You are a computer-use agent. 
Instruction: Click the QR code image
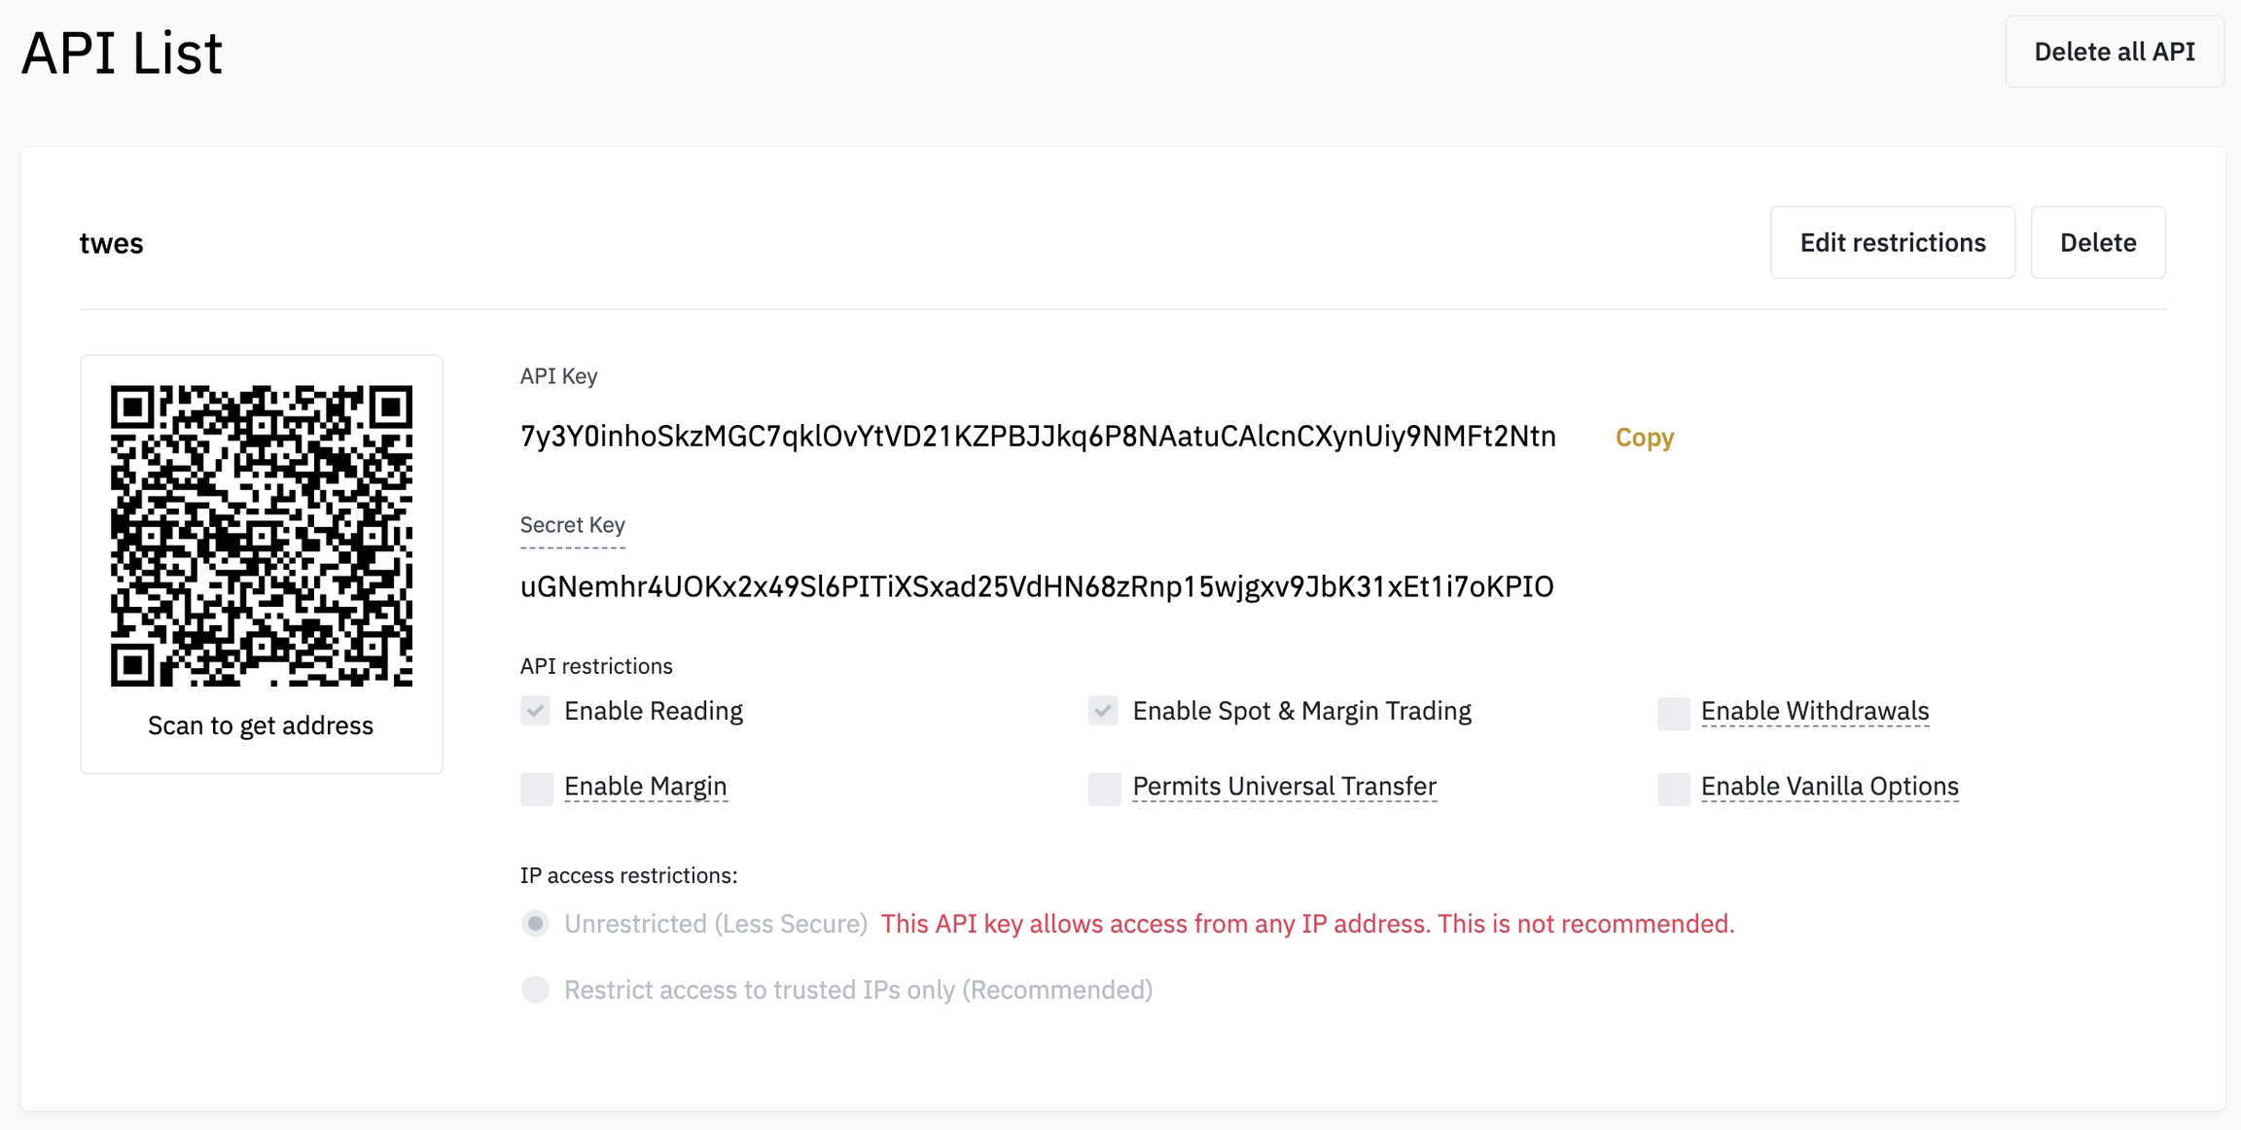click(262, 536)
